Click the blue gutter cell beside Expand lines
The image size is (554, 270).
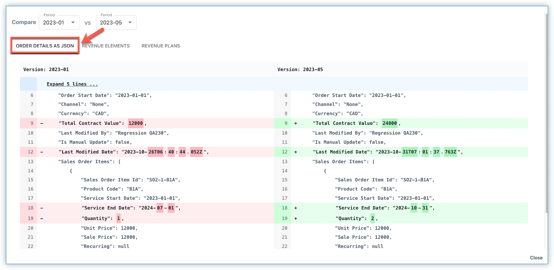(28, 84)
